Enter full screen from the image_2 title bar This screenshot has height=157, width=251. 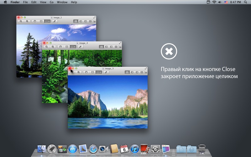[120, 43]
